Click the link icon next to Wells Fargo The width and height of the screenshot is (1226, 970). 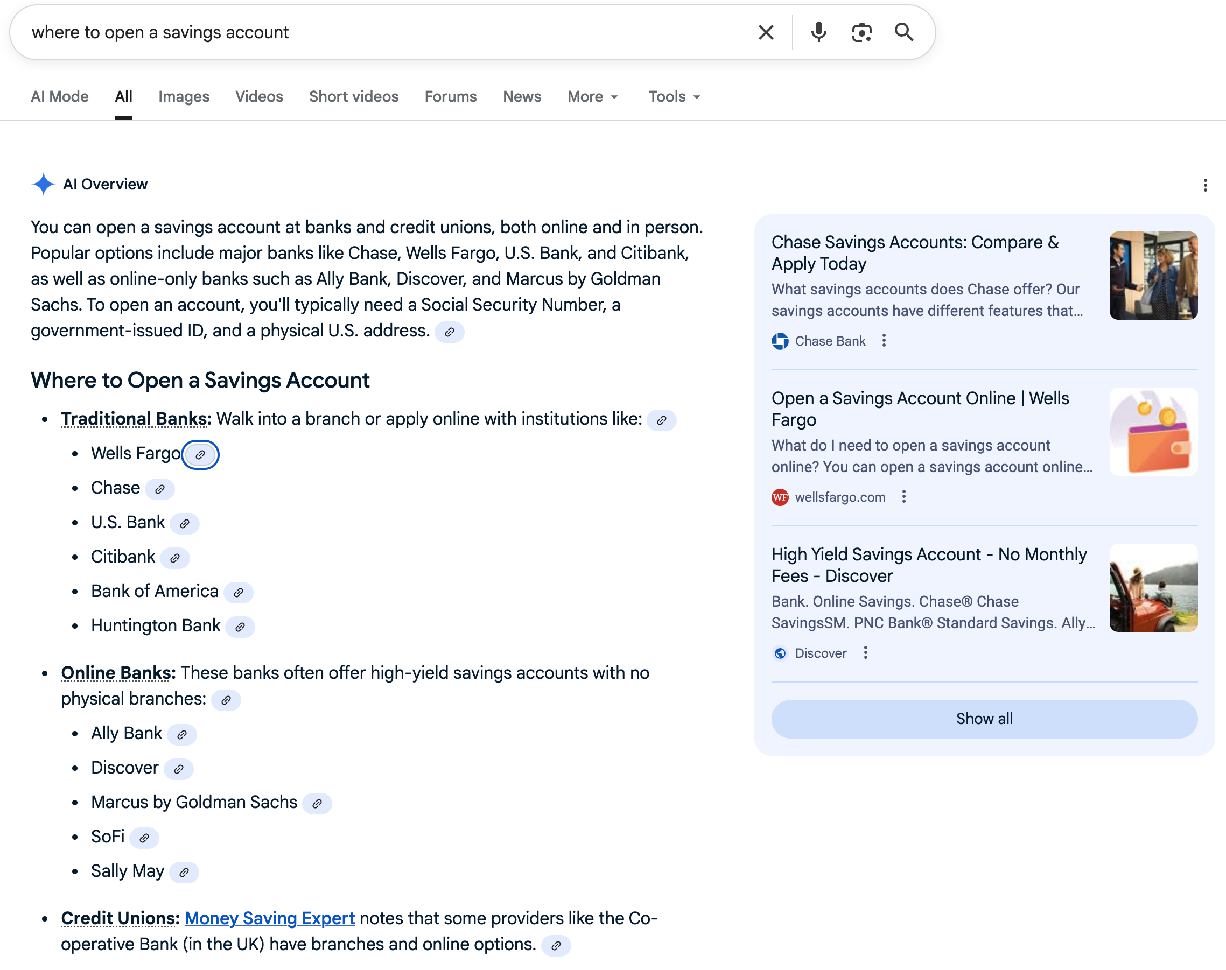pos(200,455)
